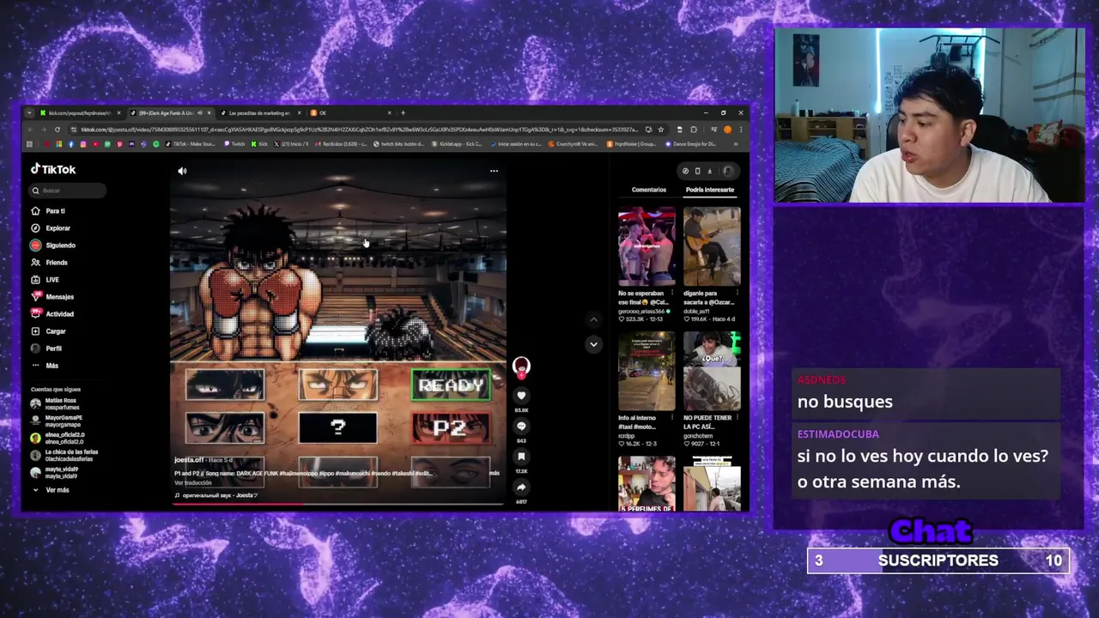Open the LIVE section
Screen dimensions: 1099x618
coord(46,279)
